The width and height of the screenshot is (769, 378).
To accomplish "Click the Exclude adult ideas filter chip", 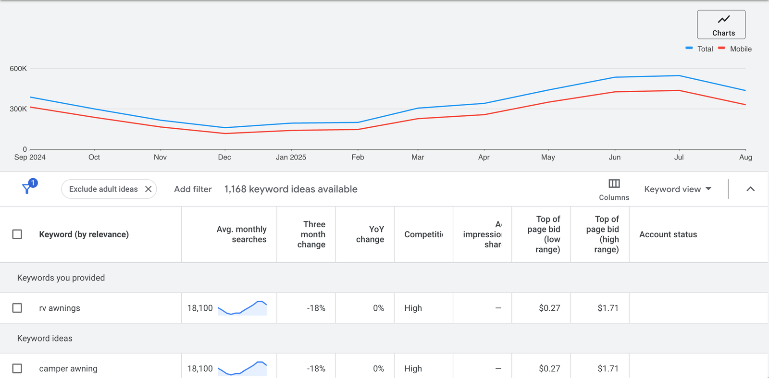I will tap(103, 189).
